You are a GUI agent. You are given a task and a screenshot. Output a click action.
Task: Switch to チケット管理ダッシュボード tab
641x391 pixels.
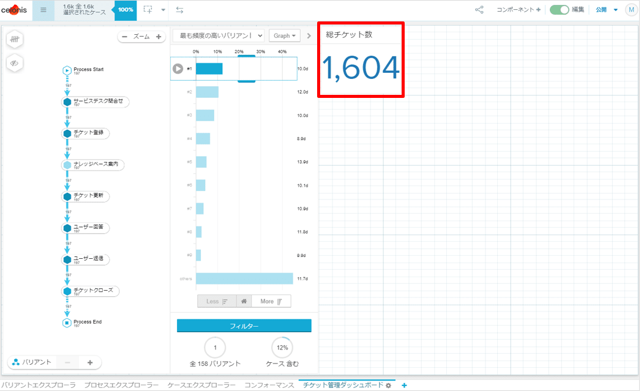tap(343, 385)
